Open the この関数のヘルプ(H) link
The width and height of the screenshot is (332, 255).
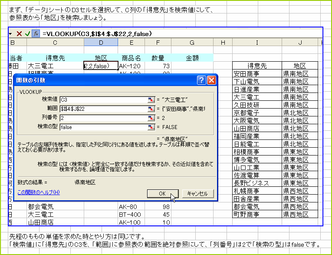point(39,192)
